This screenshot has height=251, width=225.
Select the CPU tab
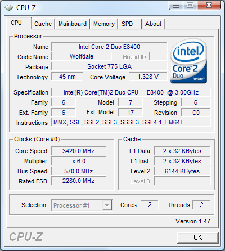(x=19, y=23)
